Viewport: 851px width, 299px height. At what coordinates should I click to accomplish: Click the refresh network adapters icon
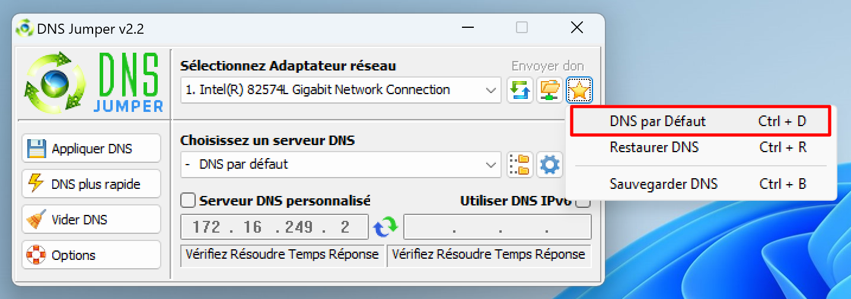(520, 90)
